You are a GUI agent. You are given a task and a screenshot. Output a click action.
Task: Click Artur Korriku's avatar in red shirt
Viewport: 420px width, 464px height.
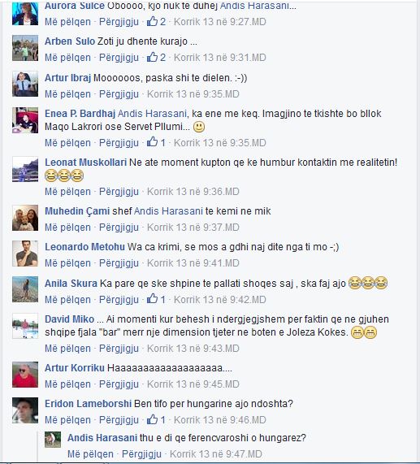pyautogui.click(x=25, y=375)
